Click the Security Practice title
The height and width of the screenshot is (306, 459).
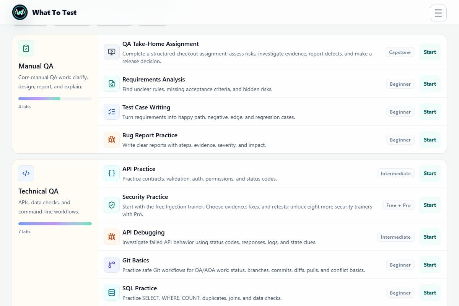pyautogui.click(x=145, y=197)
